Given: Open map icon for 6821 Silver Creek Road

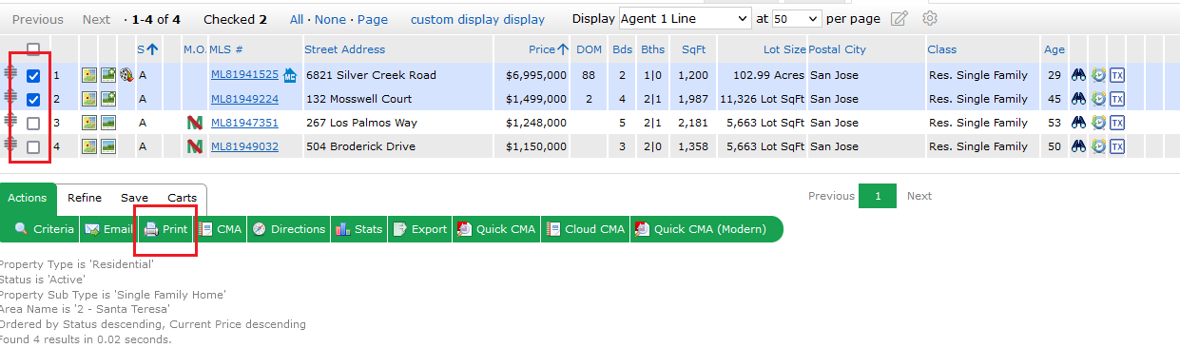Looking at the screenshot, I should click(x=88, y=75).
